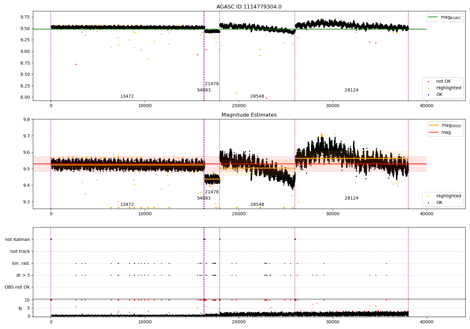Image resolution: width=470 pixels, height=329 pixels.
Task: Click obsid label 21478 in Magnitude Estimates plot
Action: [x=212, y=192]
